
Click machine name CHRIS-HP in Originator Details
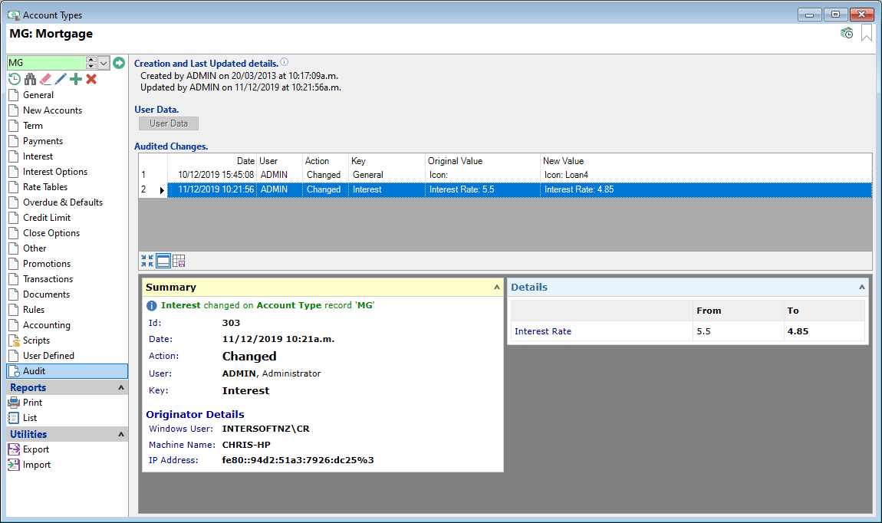coord(246,444)
